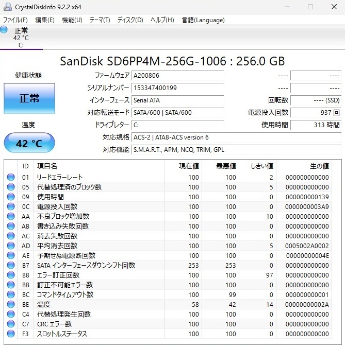Click status orb for AB 書き込み失敗回数

click(11, 226)
